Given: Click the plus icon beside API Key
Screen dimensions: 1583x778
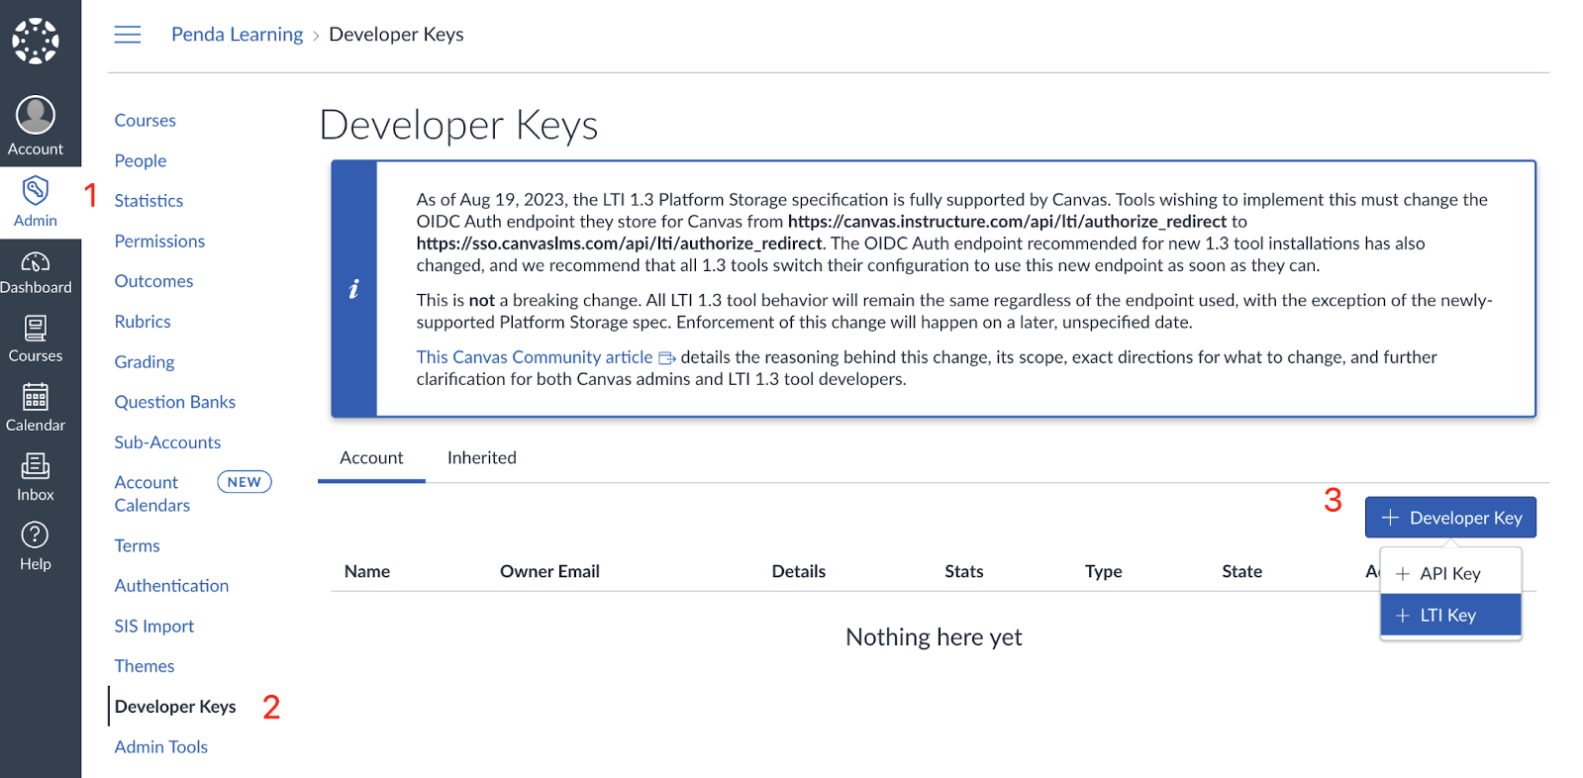Looking at the screenshot, I should pos(1402,574).
